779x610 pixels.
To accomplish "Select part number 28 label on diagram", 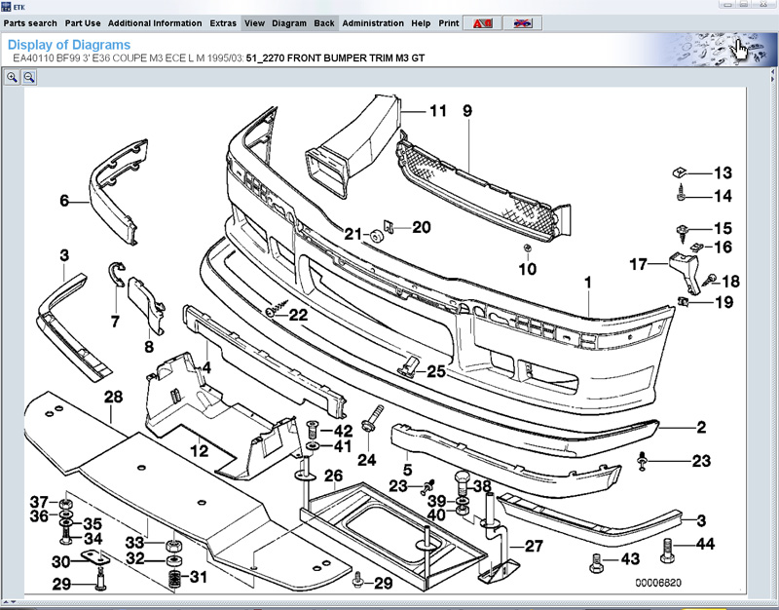I will [x=113, y=398].
